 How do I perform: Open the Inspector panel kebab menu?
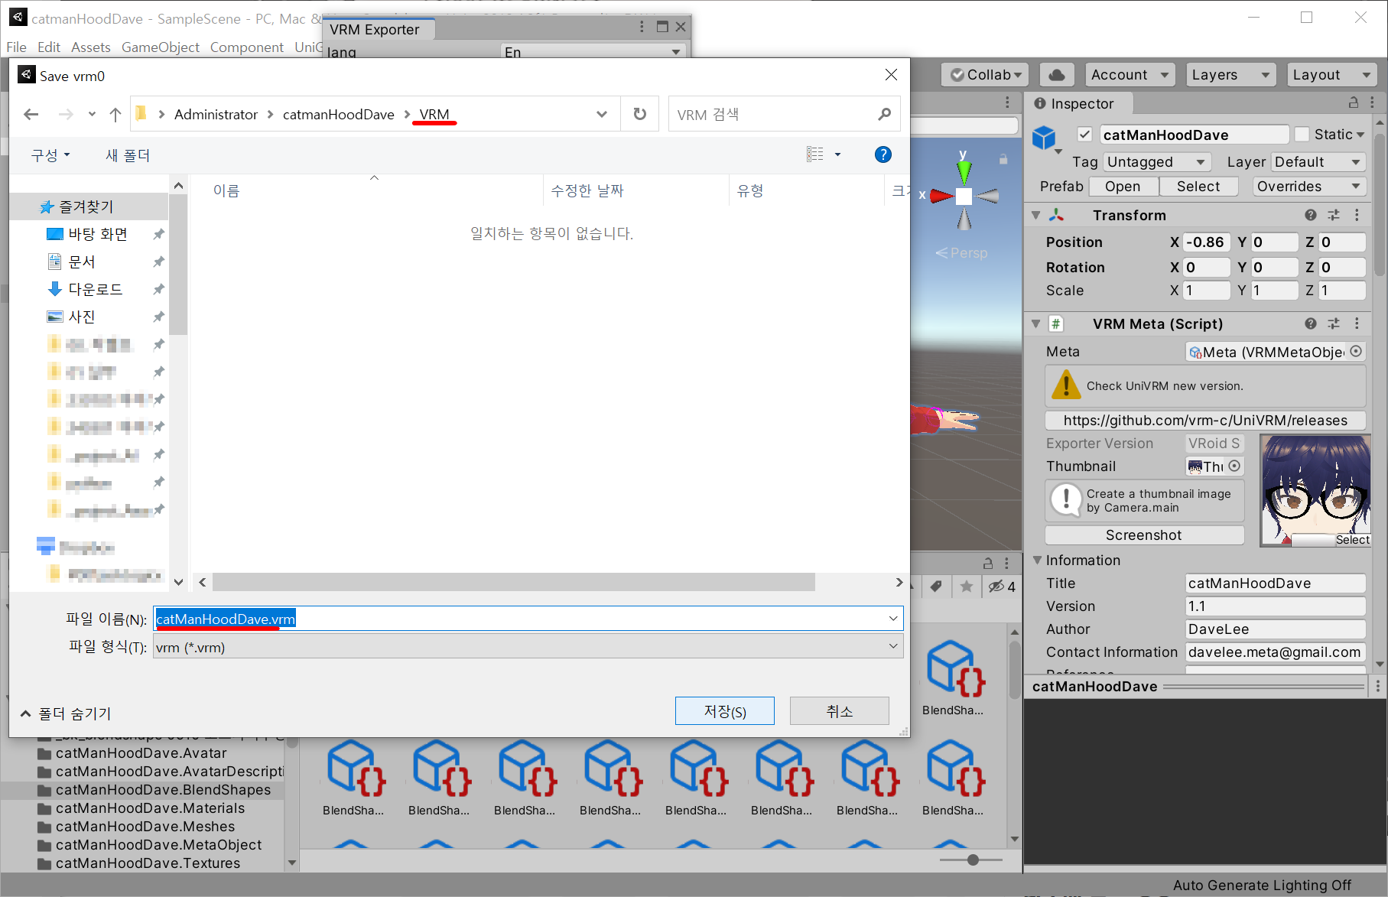pyautogui.click(x=1372, y=102)
